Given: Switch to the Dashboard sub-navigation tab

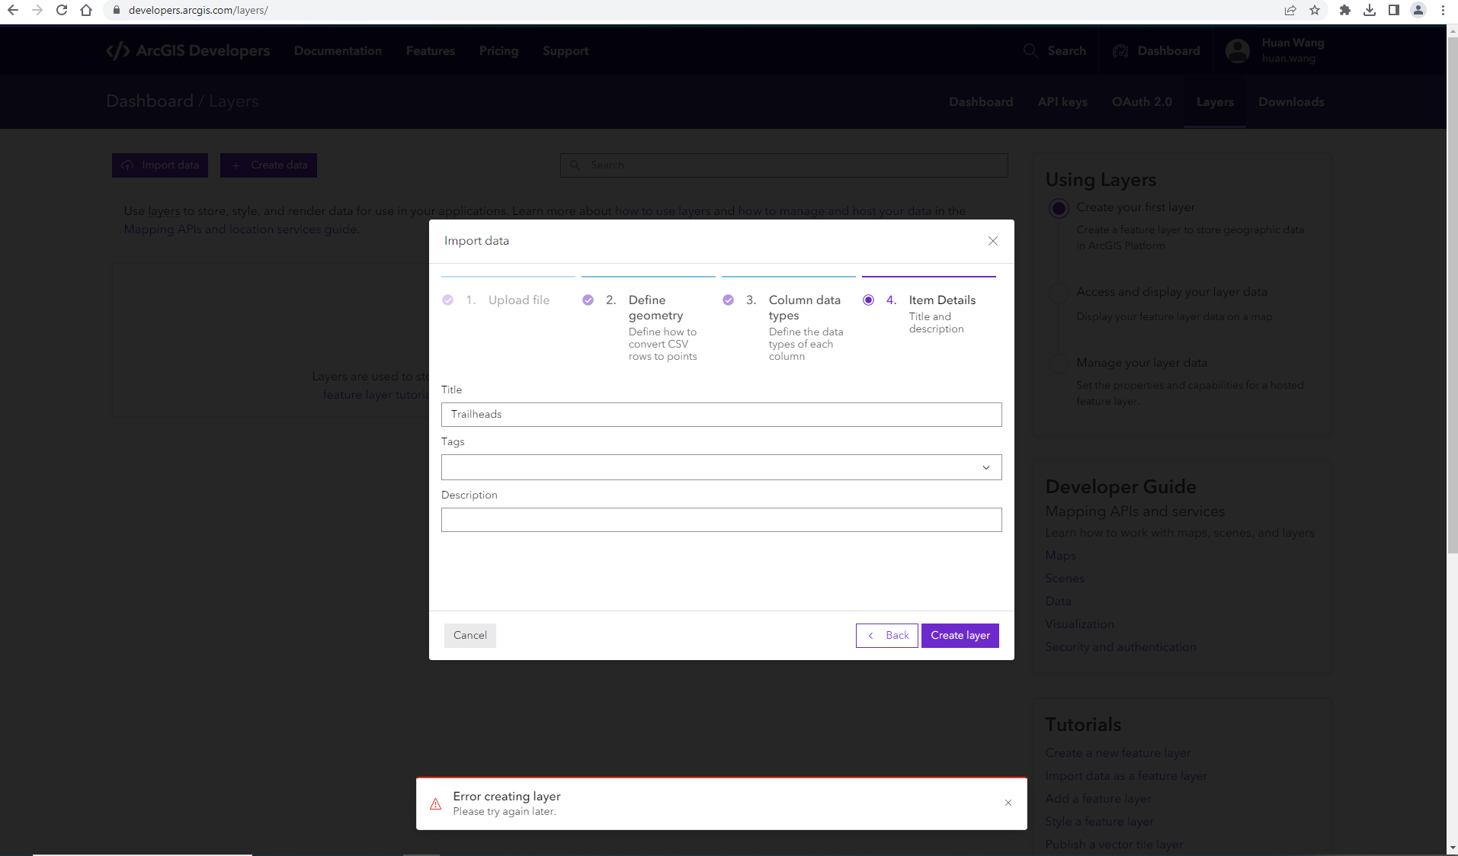Looking at the screenshot, I should point(981,102).
